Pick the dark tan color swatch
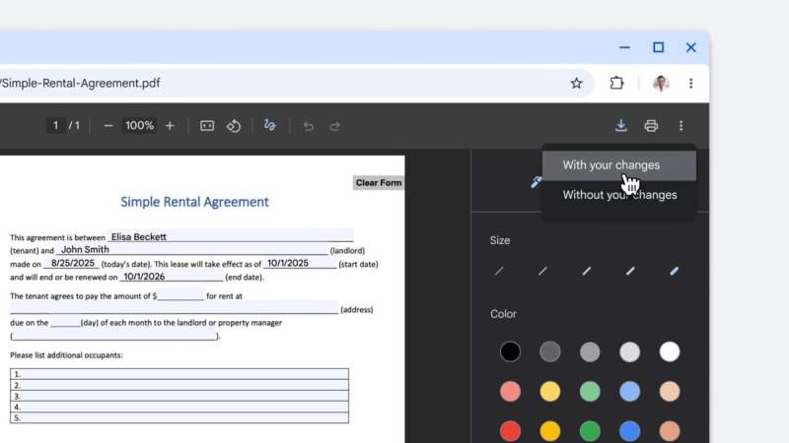 [x=670, y=431]
